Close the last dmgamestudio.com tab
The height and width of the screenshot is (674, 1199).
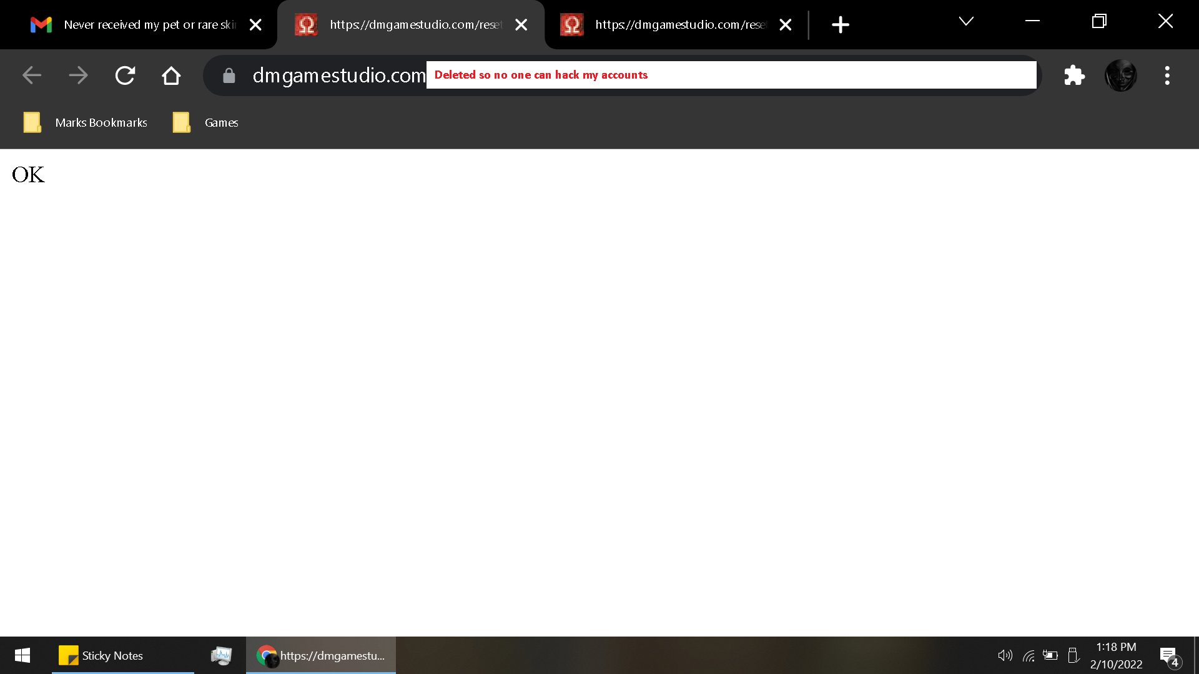(786, 24)
